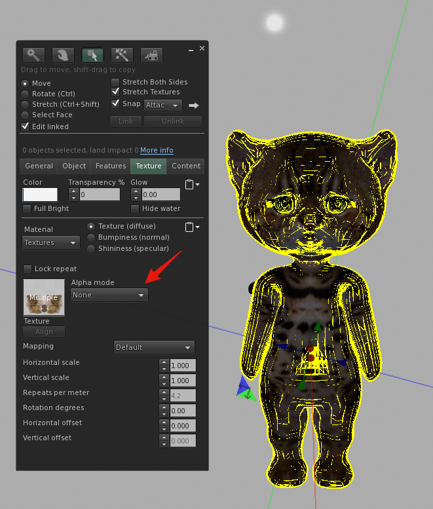Switch to the Content tab
This screenshot has height=509, width=433.
click(x=186, y=166)
